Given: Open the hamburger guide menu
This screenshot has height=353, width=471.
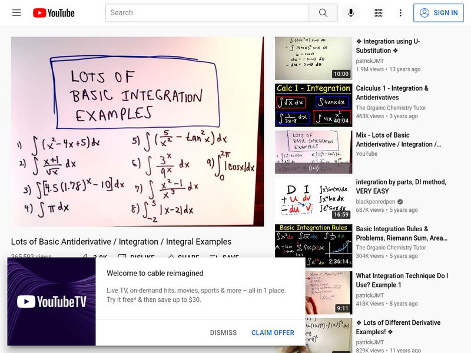Looking at the screenshot, I should coord(16,13).
